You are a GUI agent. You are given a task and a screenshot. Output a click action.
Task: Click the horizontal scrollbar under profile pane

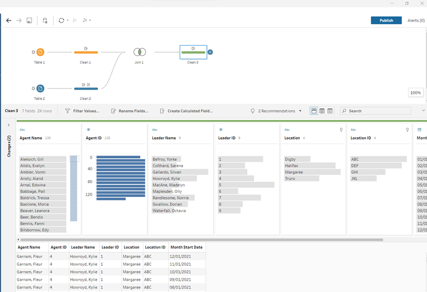point(201,240)
